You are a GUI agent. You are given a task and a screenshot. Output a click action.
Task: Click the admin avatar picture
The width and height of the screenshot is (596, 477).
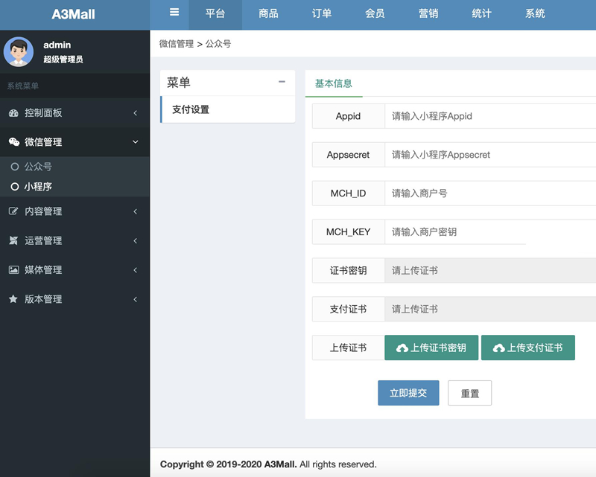click(19, 51)
